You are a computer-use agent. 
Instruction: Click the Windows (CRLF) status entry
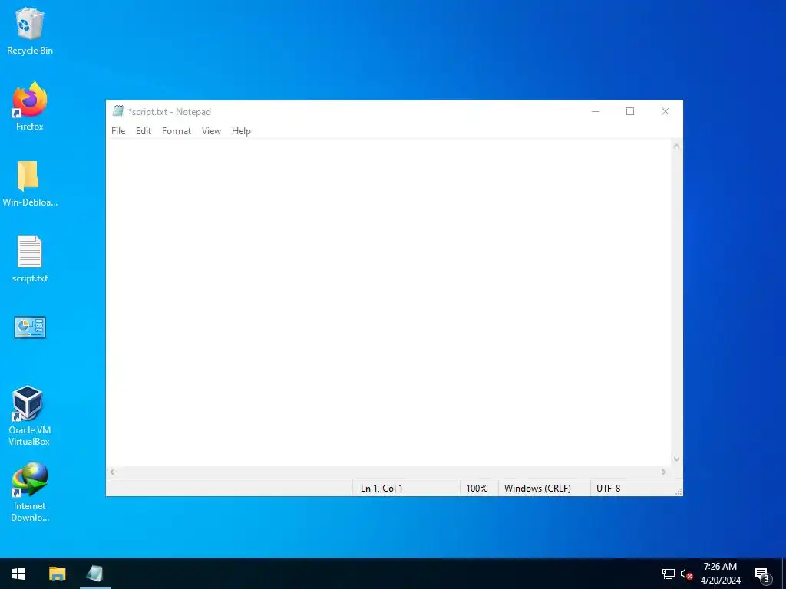coord(544,489)
